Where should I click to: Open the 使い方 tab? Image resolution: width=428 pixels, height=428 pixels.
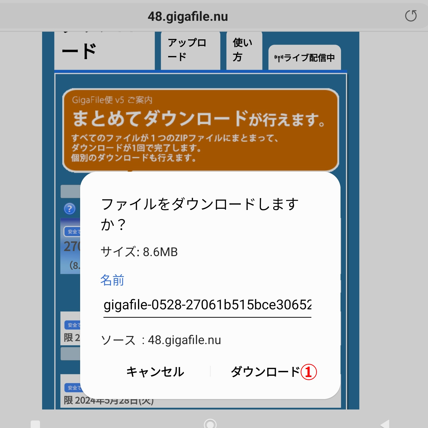point(244,50)
